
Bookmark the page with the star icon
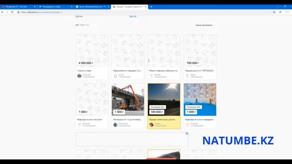pyautogui.click(x=274, y=12)
